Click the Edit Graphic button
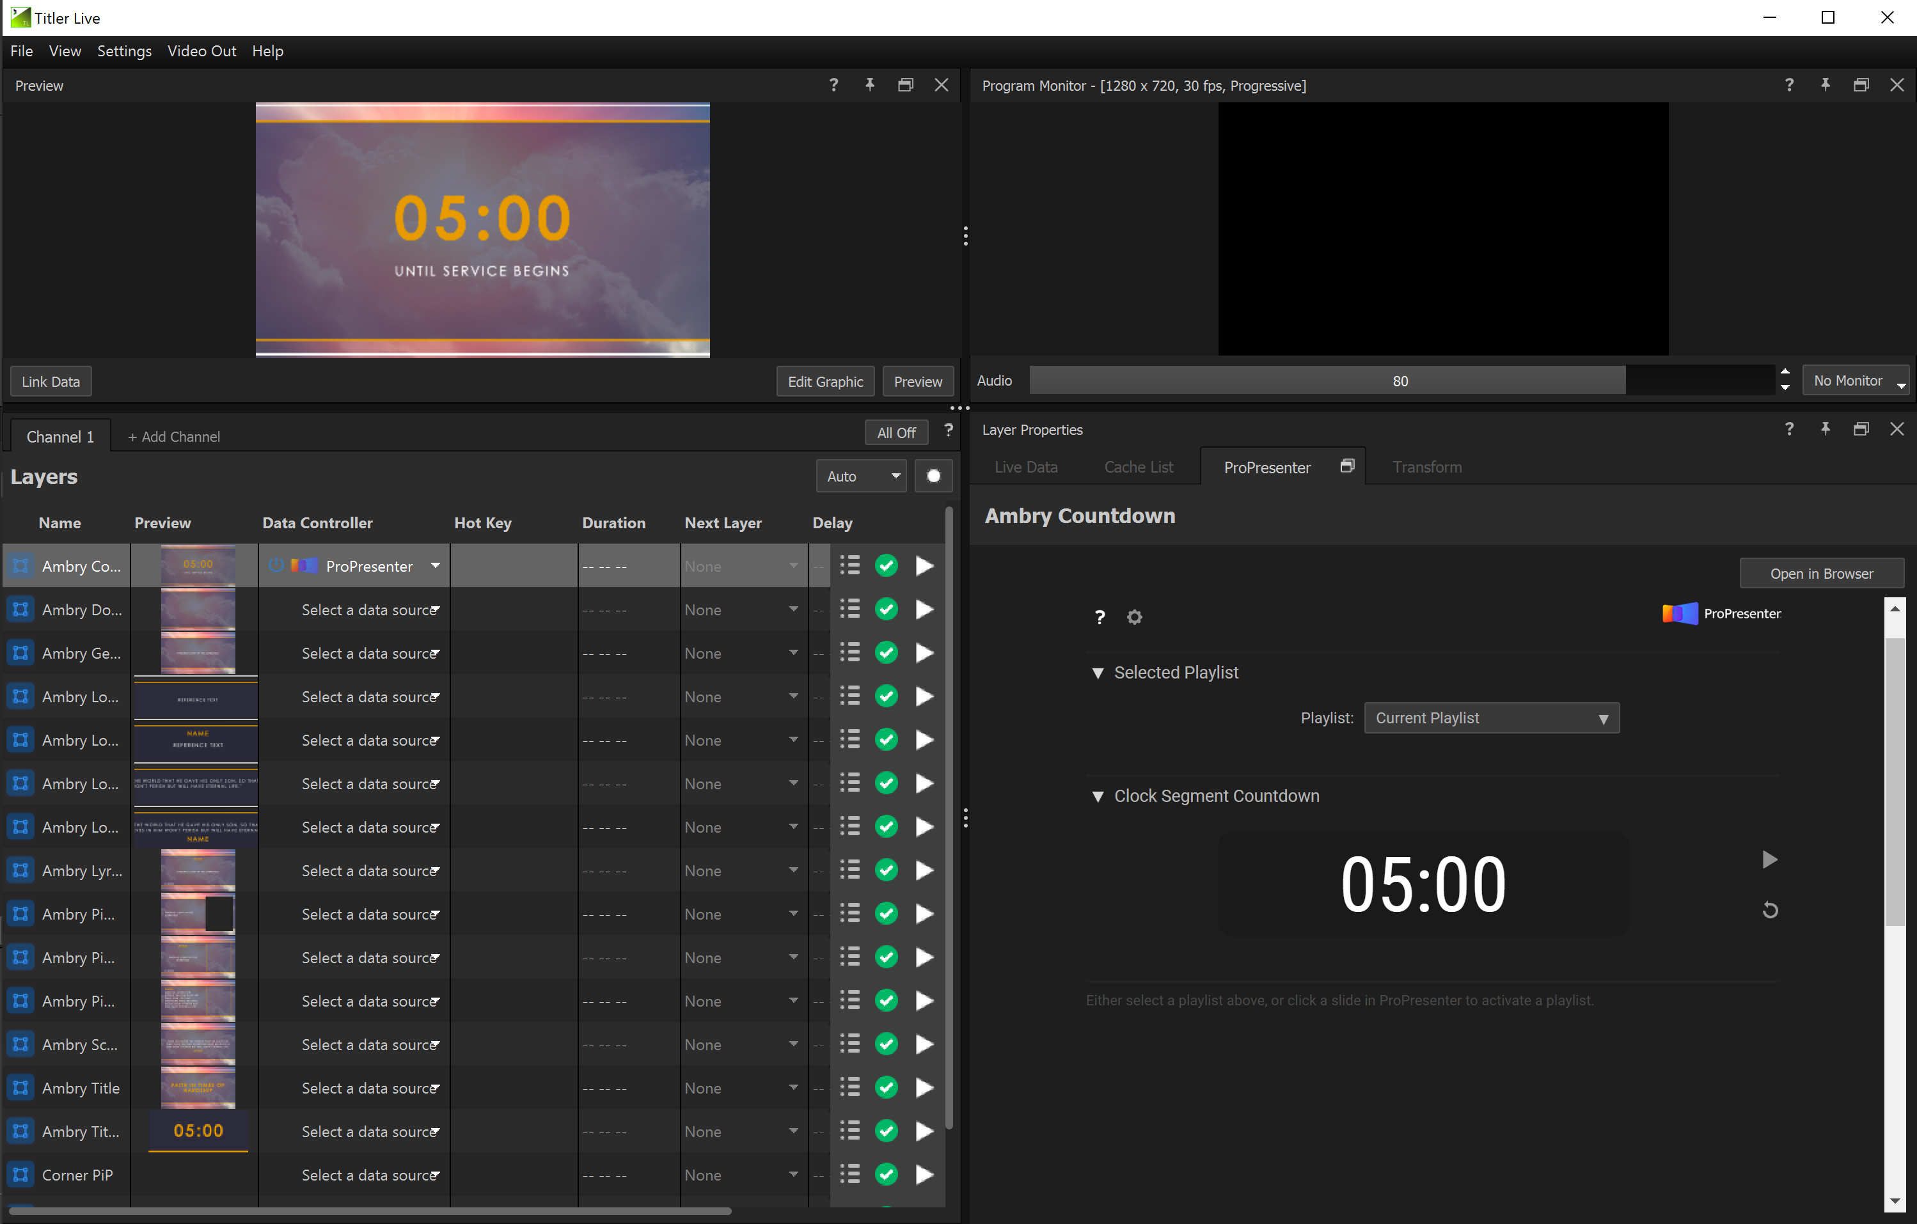Viewport: 1917px width, 1224px height. (824, 381)
